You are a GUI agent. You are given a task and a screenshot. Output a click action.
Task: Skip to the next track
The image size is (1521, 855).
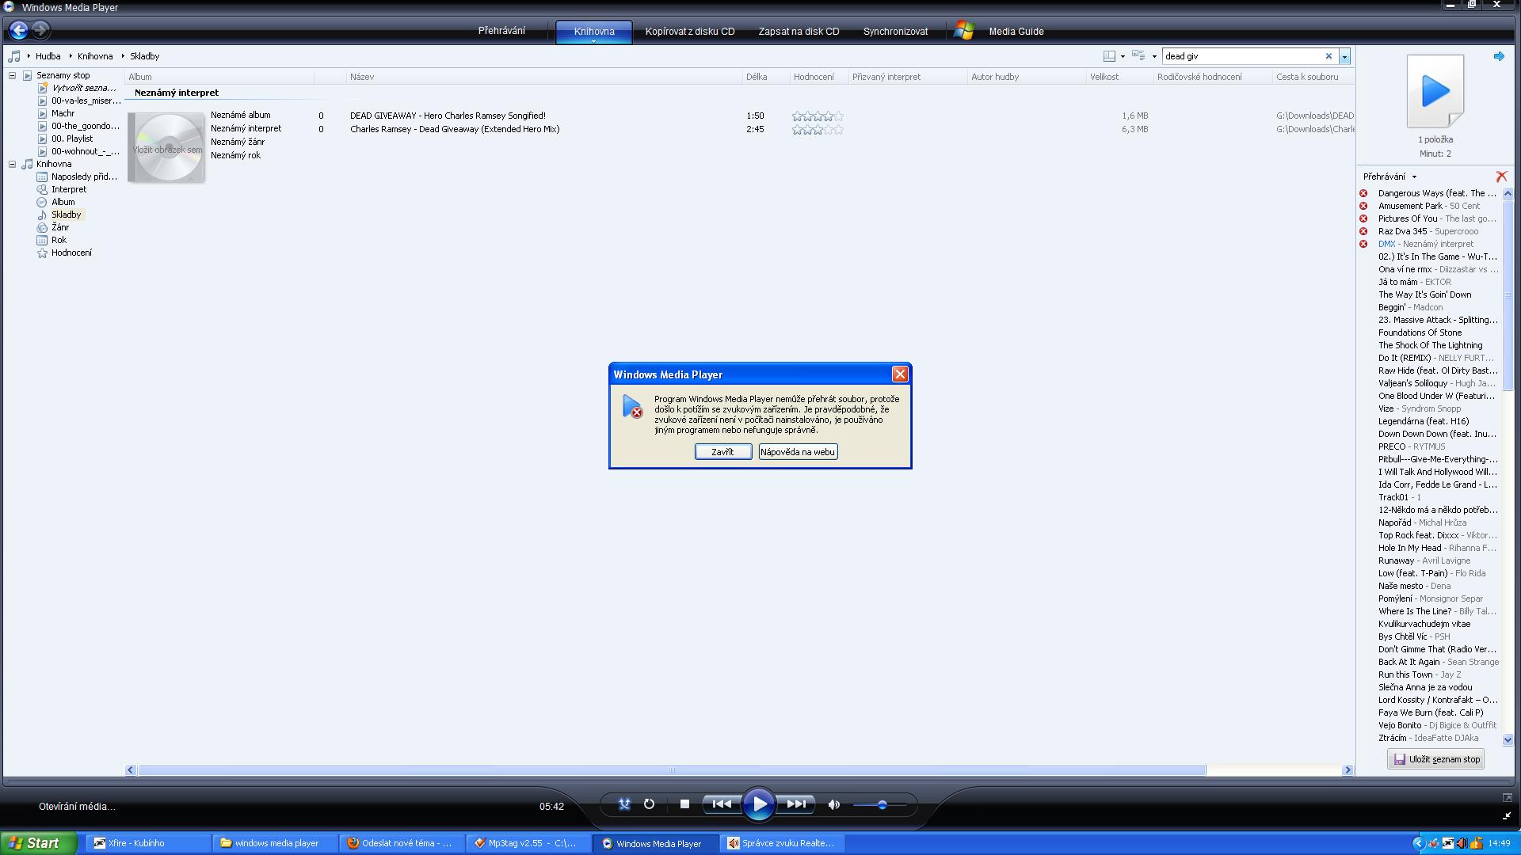pos(796,804)
